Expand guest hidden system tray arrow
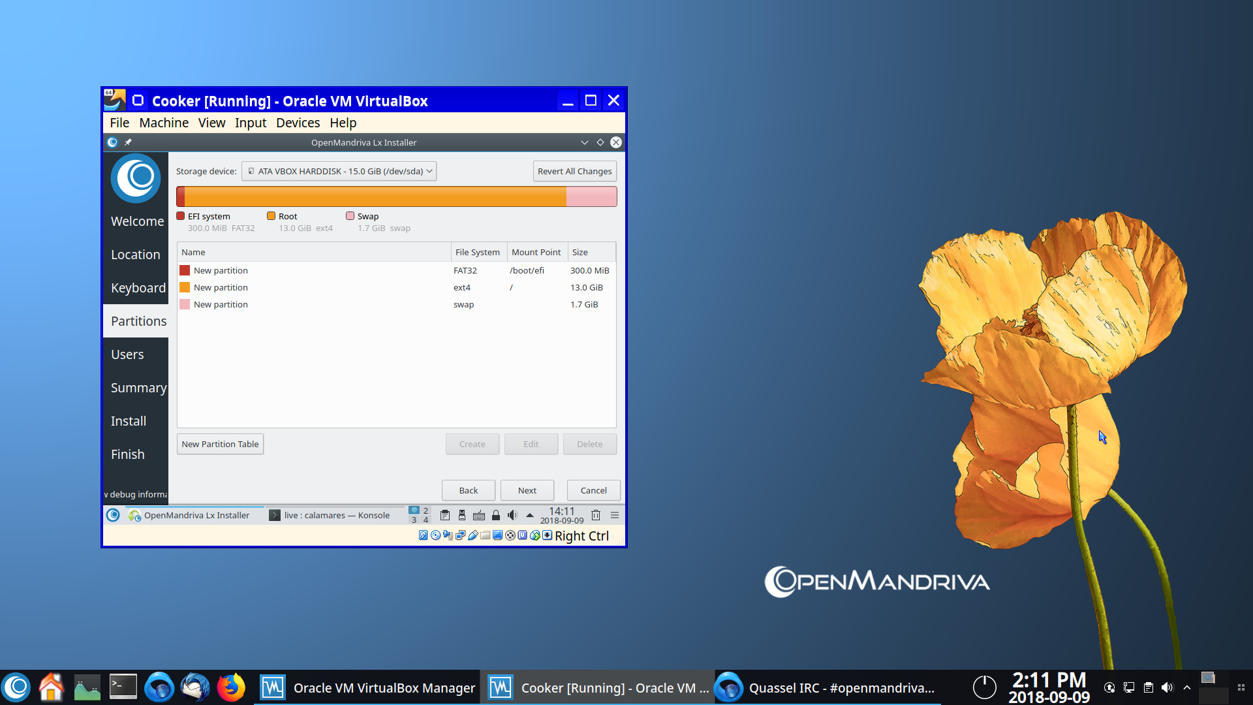This screenshot has width=1253, height=705. (x=530, y=515)
